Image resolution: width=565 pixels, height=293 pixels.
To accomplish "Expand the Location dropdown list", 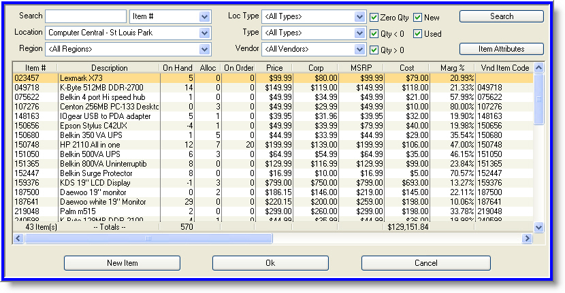I will pos(204,33).
